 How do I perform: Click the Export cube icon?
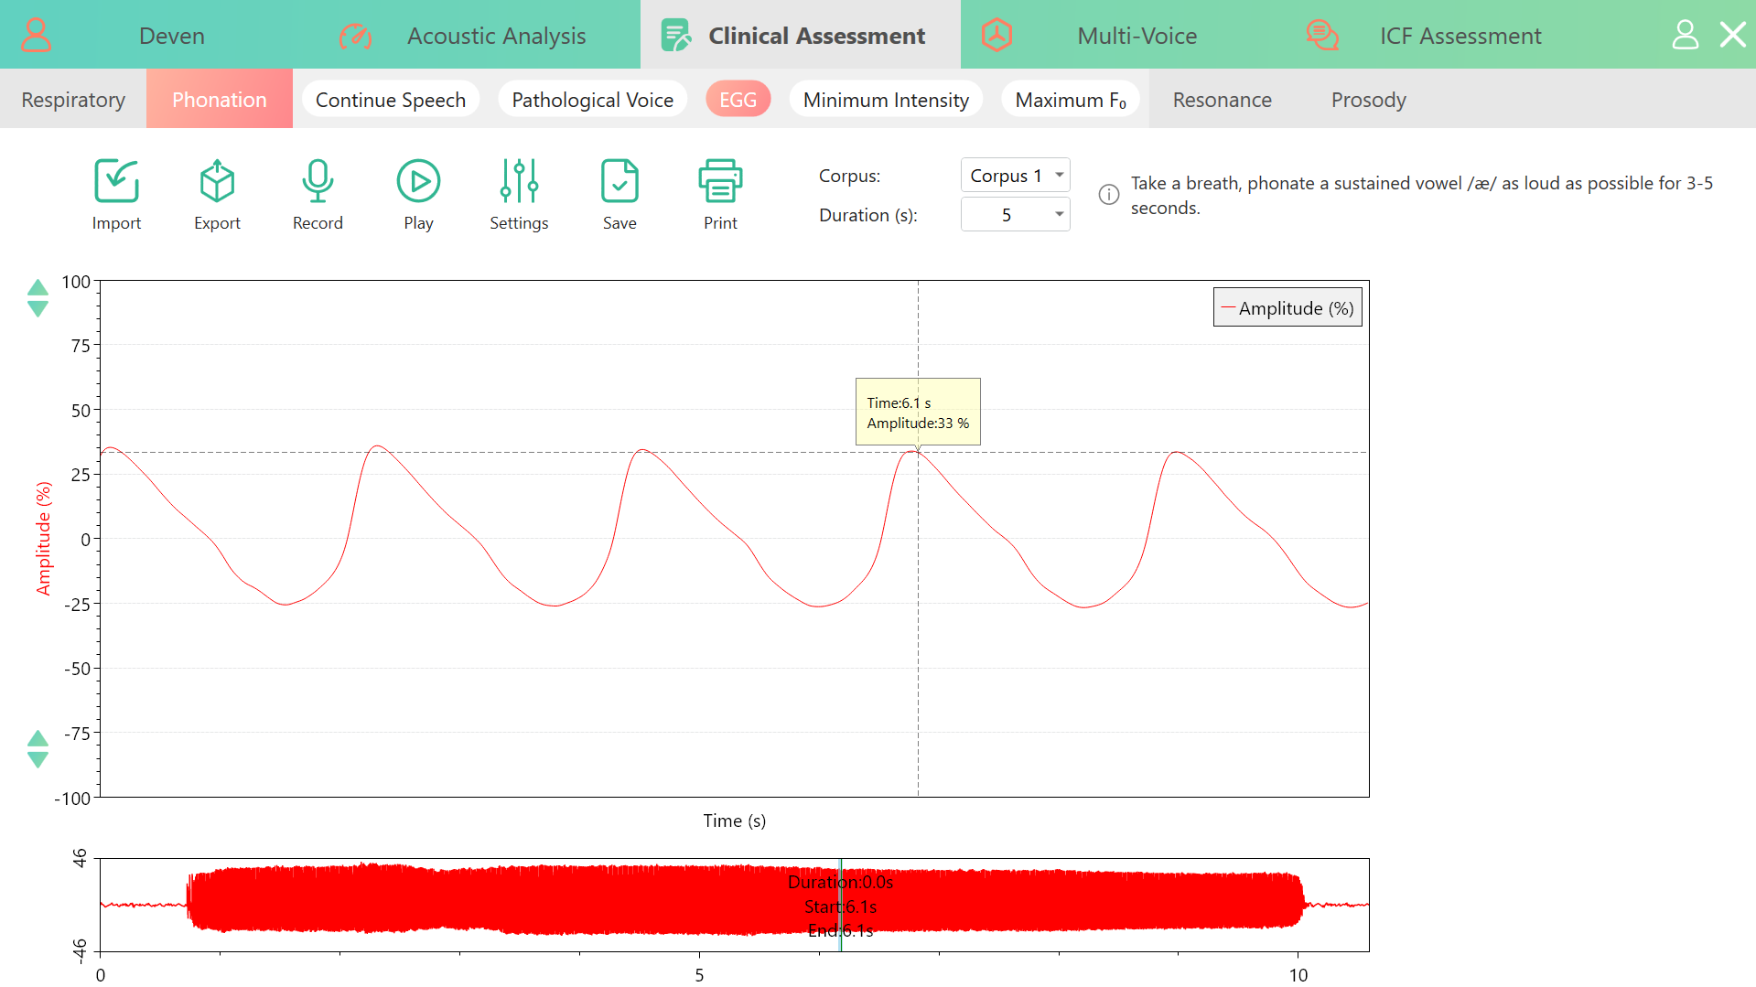[x=217, y=181]
